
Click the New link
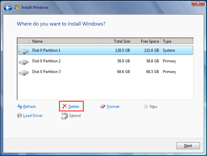pyautogui.click(x=153, y=107)
